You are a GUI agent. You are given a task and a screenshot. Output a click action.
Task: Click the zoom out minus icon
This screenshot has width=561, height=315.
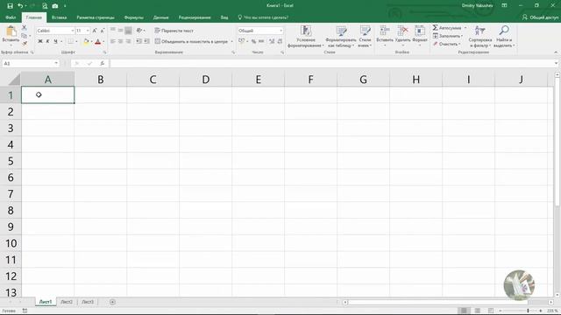501,311
